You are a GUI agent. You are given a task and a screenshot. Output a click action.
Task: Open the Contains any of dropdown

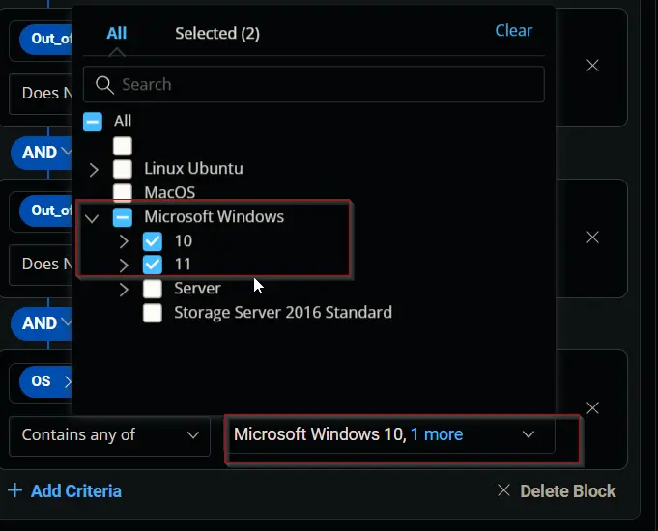(x=109, y=435)
